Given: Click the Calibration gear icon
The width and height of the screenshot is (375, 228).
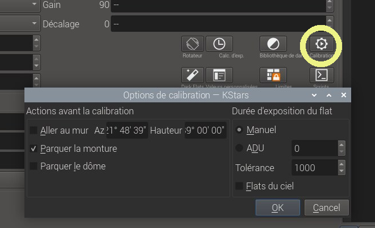Looking at the screenshot, I should coord(322,44).
